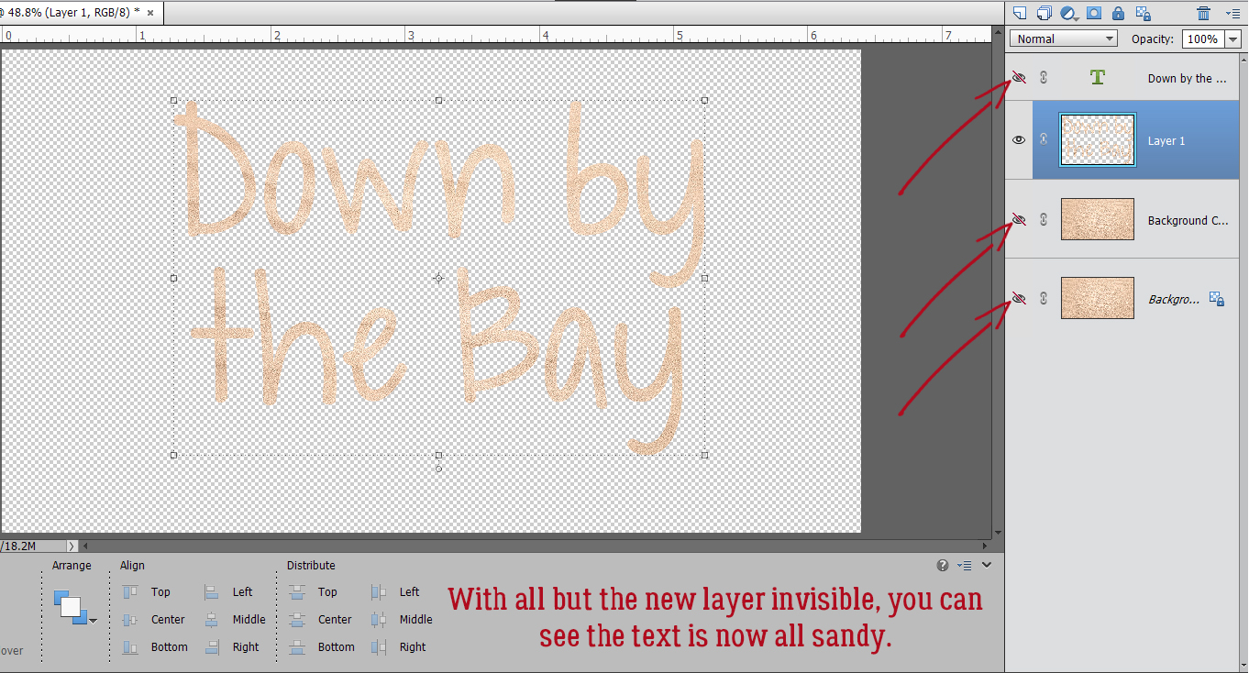Open tool options help question mark
1249x673 pixels.
943,566
